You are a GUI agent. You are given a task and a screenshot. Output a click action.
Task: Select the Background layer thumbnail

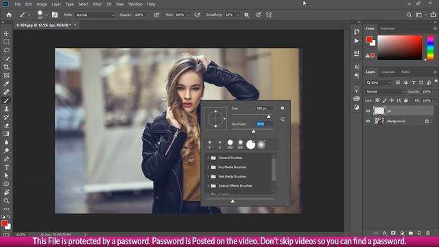[x=379, y=121]
